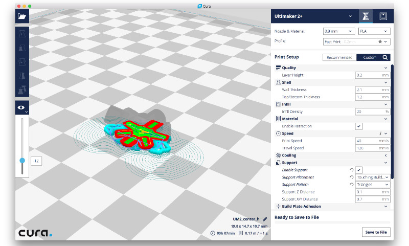This screenshot has height=246, width=409.
Task: Click the Speed info icon
Action: (380, 133)
